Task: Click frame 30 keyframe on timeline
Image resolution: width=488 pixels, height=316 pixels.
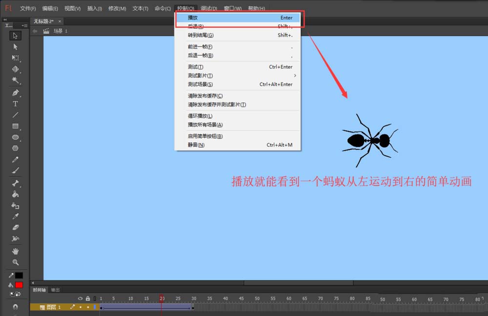Action: point(193,308)
